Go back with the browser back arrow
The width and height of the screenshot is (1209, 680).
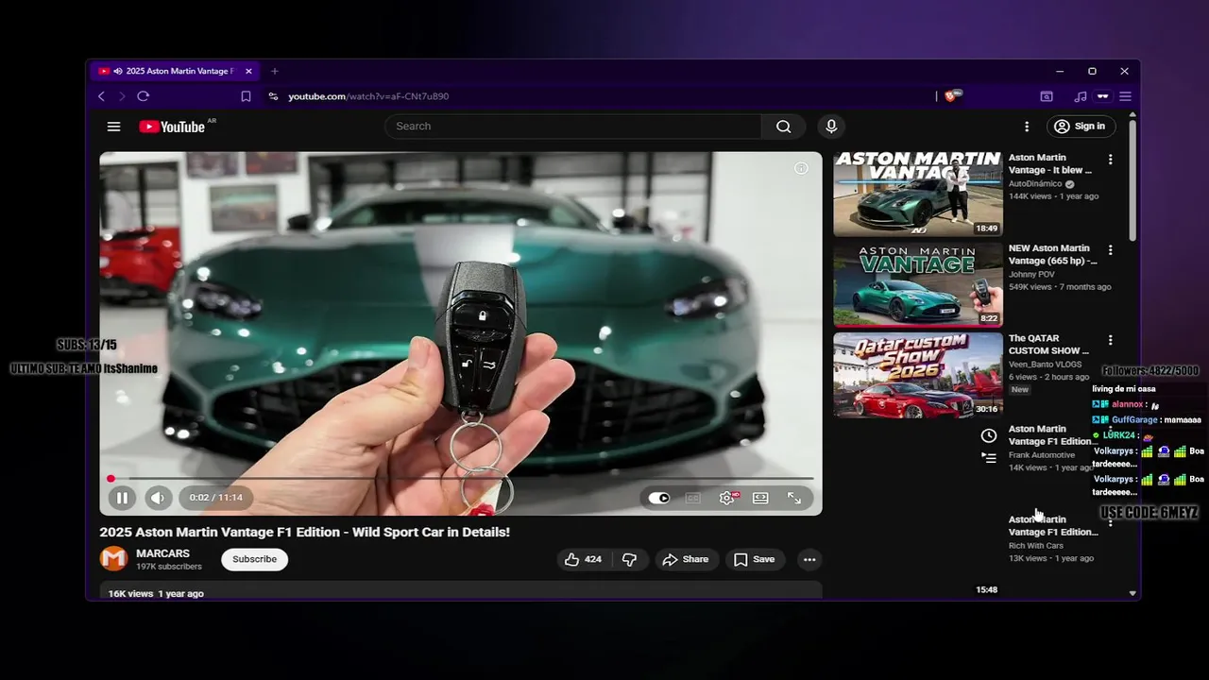point(101,96)
